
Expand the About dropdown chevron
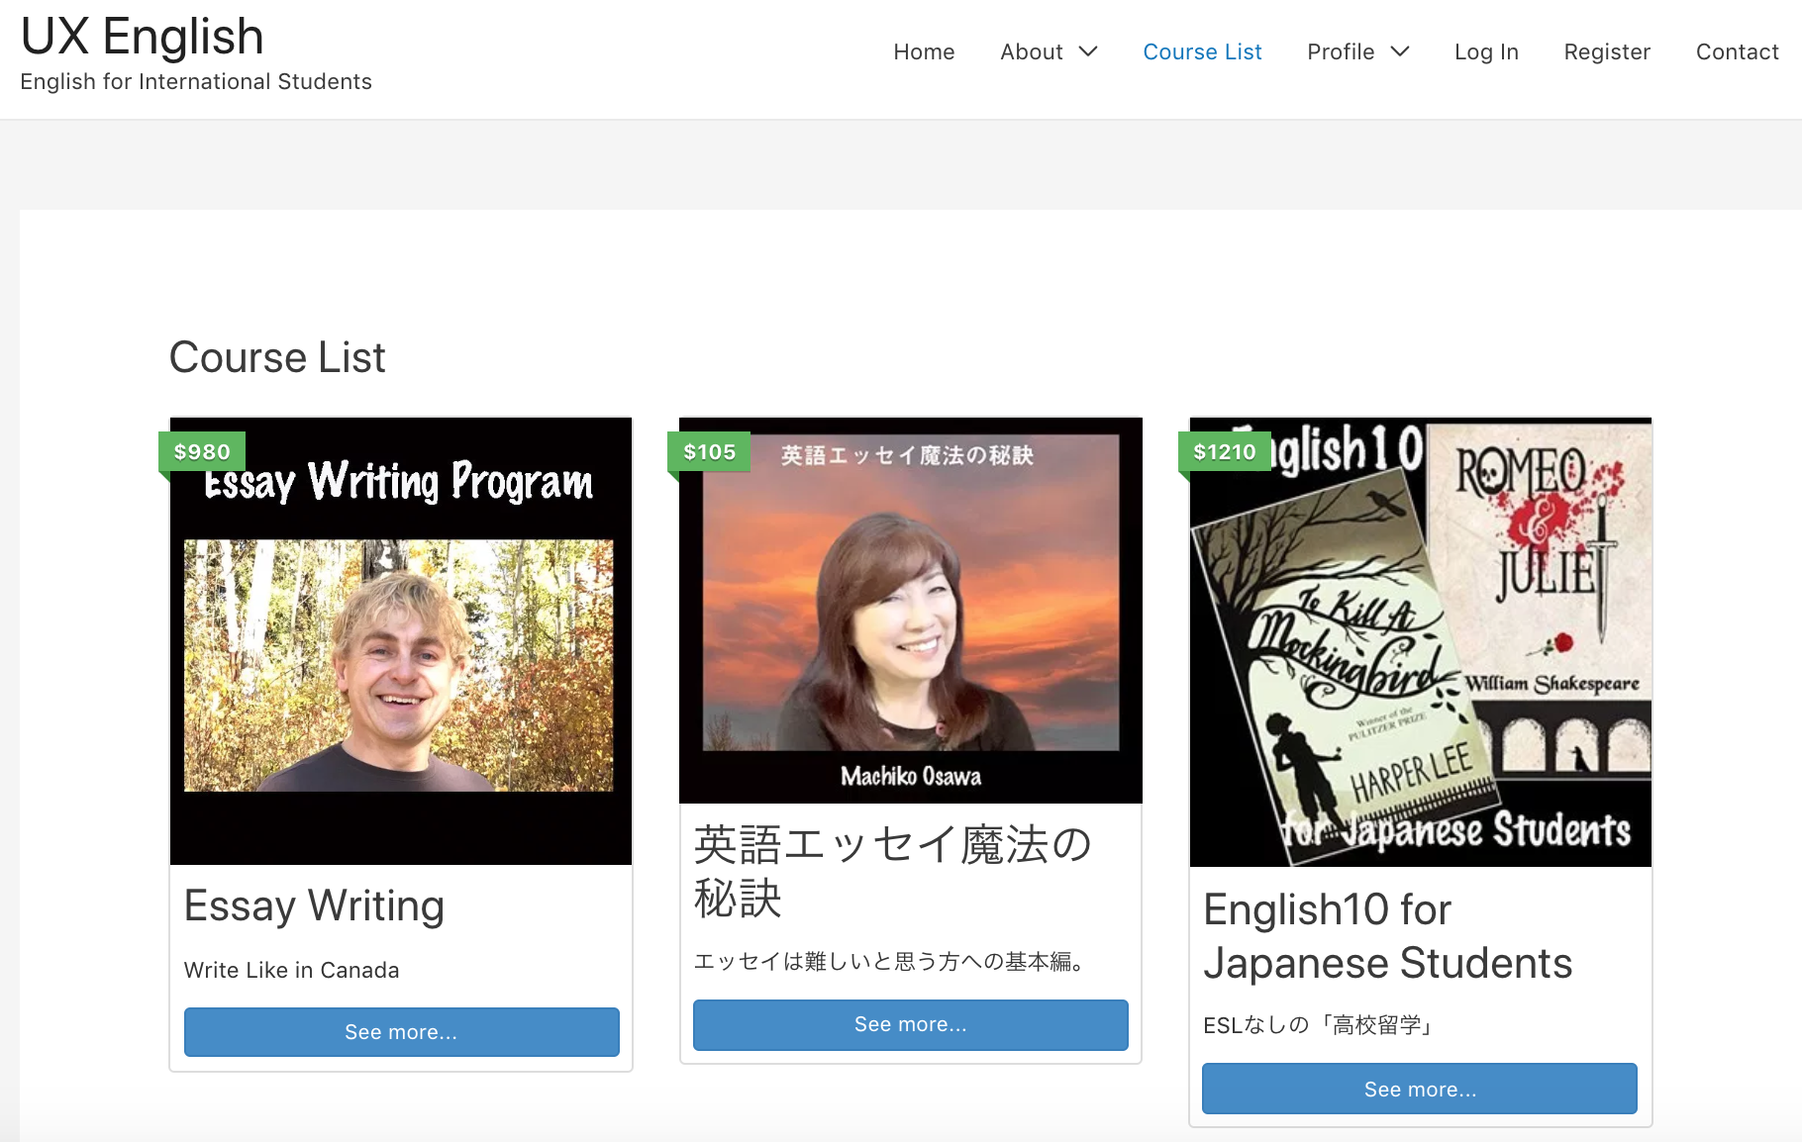click(1088, 51)
